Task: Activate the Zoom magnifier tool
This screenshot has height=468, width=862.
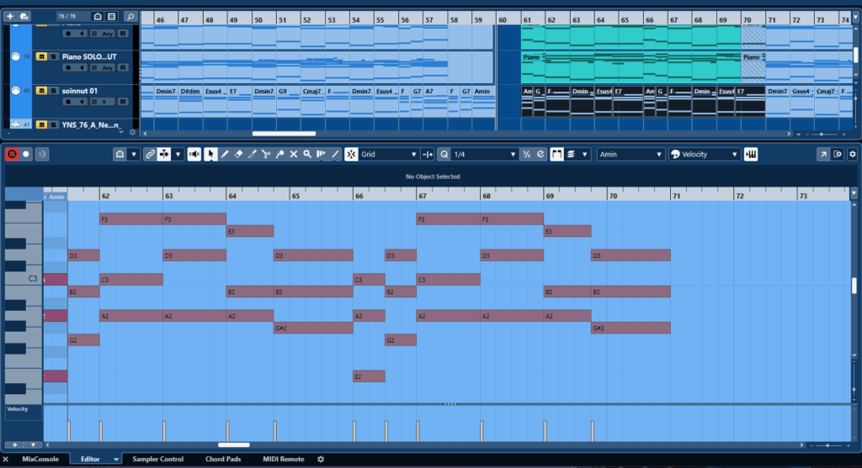Action: click(307, 155)
